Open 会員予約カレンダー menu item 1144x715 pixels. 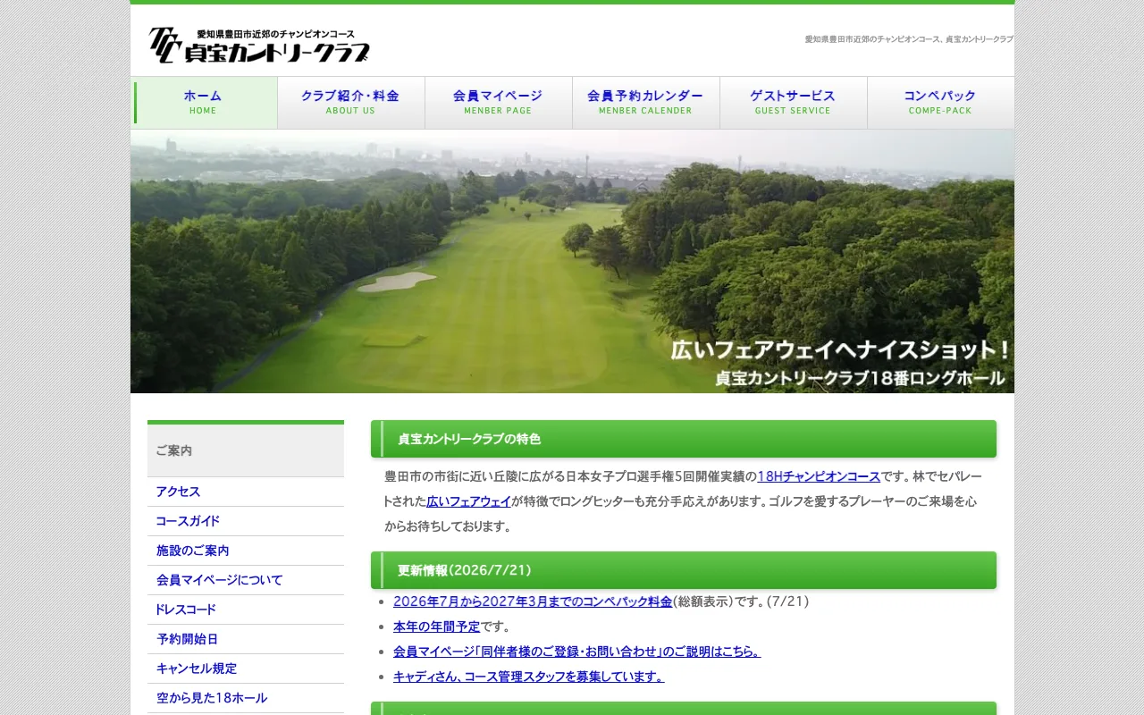pyautogui.click(x=645, y=103)
